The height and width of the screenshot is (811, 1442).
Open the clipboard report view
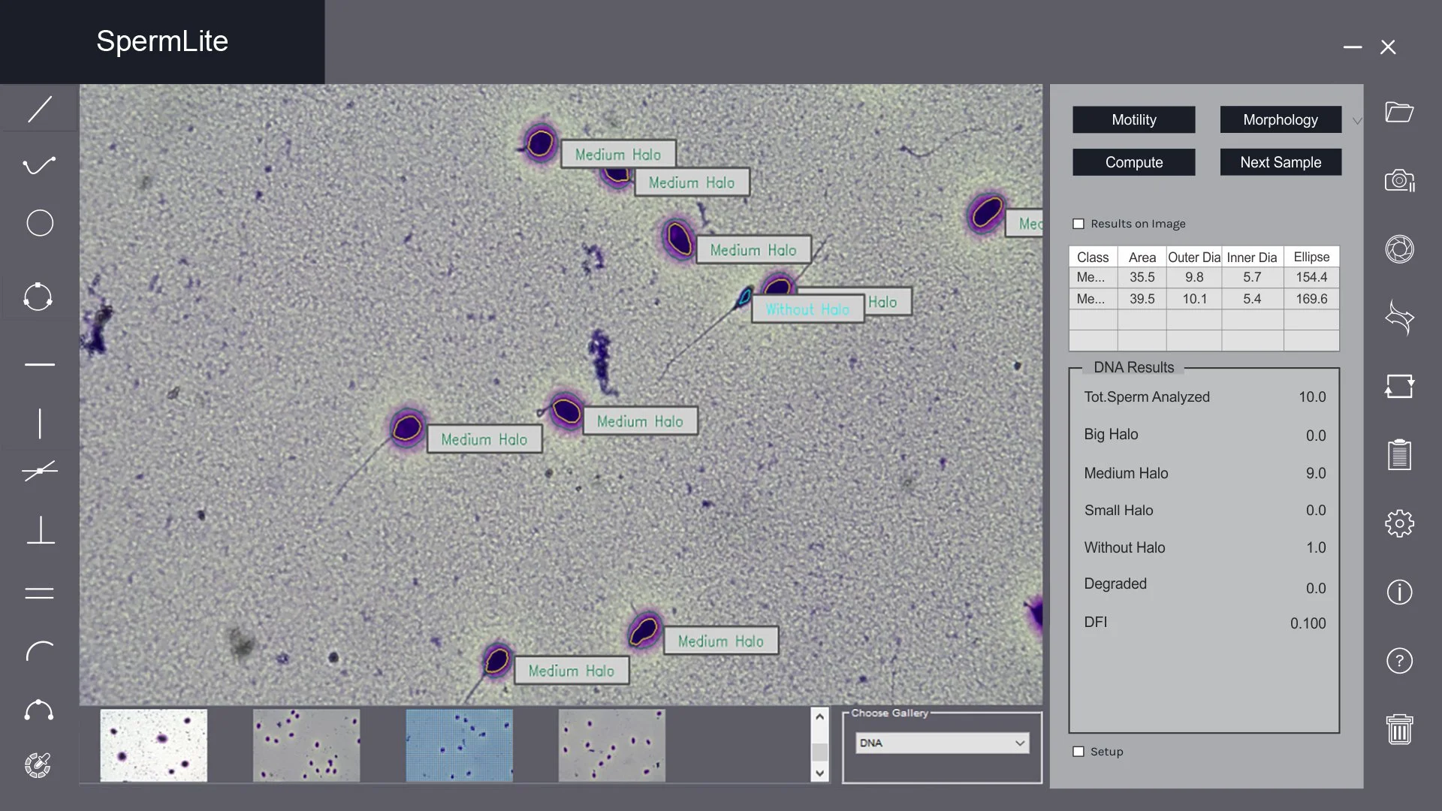pos(1398,454)
